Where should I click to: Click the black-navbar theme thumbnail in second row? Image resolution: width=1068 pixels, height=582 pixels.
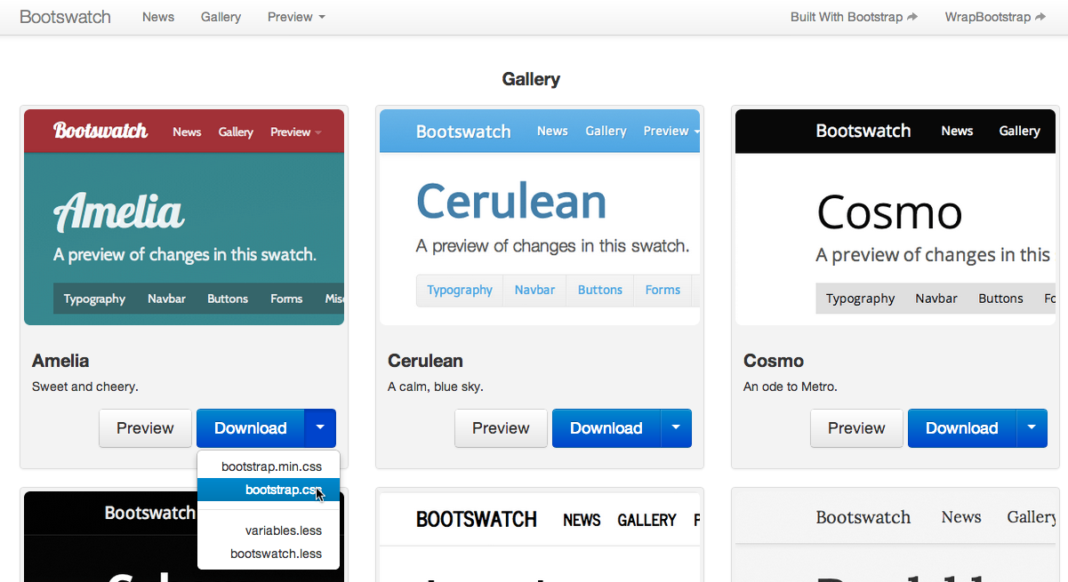pyautogui.click(x=110, y=537)
